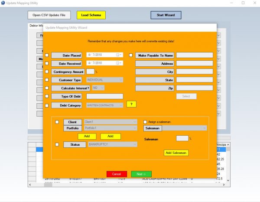260x202 pixels.
Task: Click the Date Placed date field
Action: coord(105,55)
